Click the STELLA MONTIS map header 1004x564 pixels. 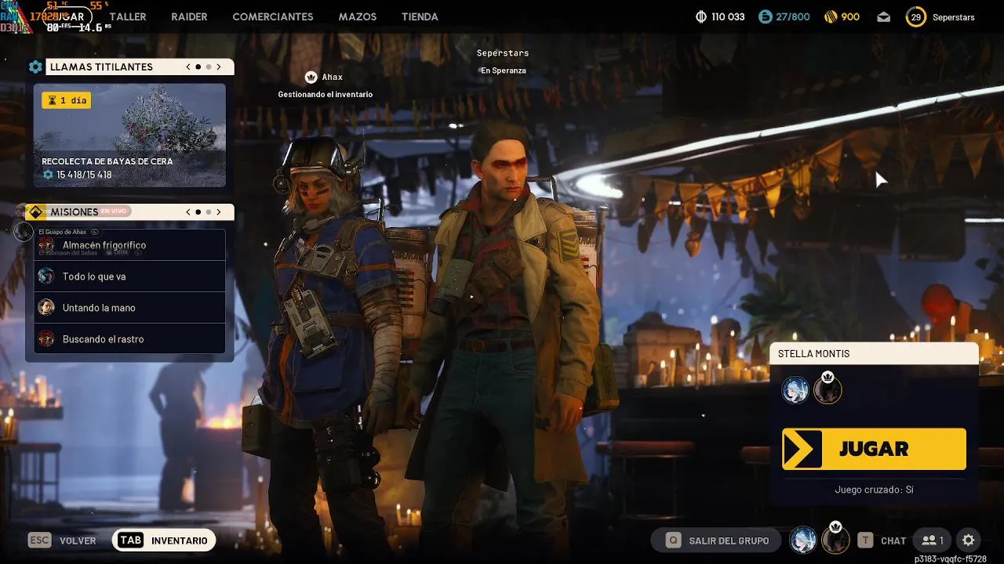tap(874, 353)
